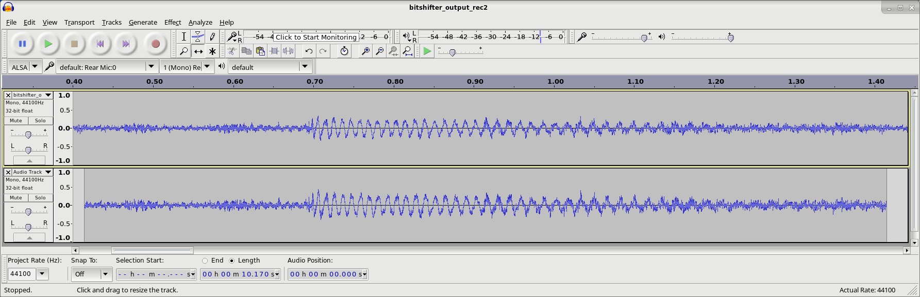
Task: Solo the Audio Track
Action: tap(40, 198)
